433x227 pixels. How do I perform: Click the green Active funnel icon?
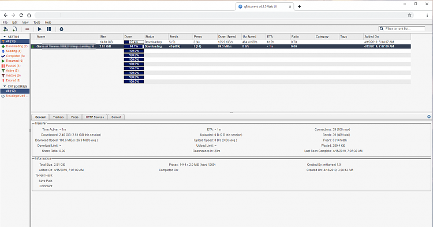coord(3,70)
